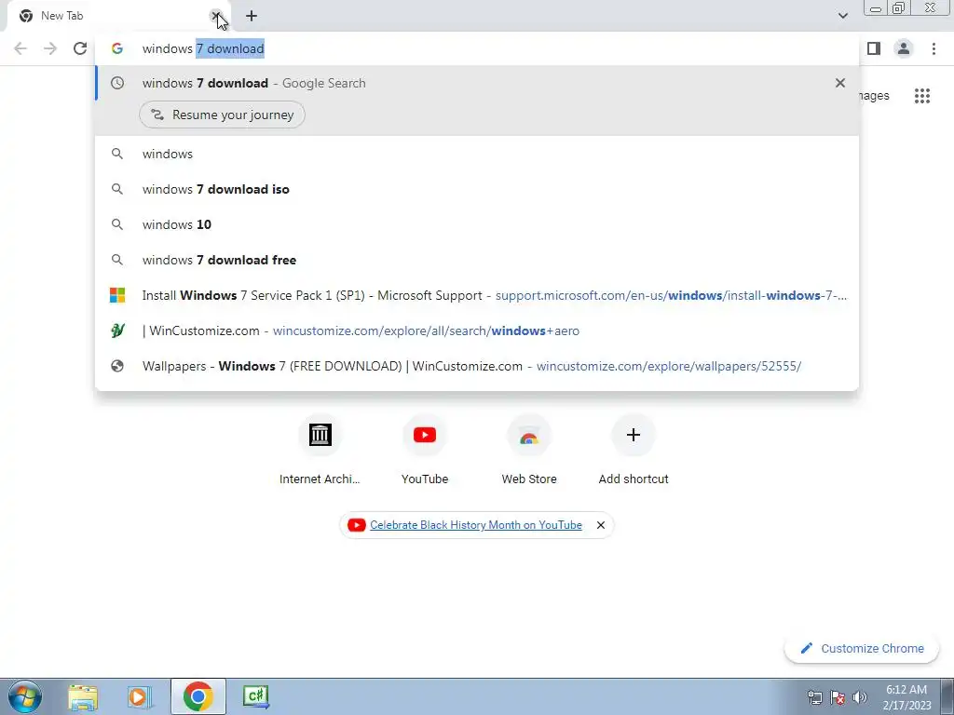Open the tab search chevron

pyautogui.click(x=842, y=16)
